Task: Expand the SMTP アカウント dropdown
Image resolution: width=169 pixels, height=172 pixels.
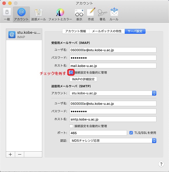Action: tap(113, 93)
